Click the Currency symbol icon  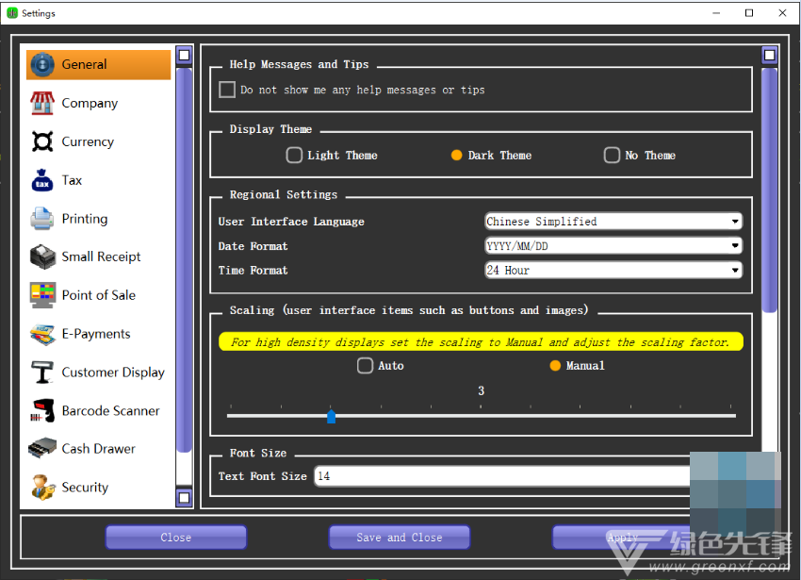[42, 141]
